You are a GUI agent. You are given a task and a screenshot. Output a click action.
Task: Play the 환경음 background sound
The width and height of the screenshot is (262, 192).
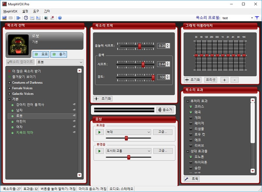coord(99,151)
